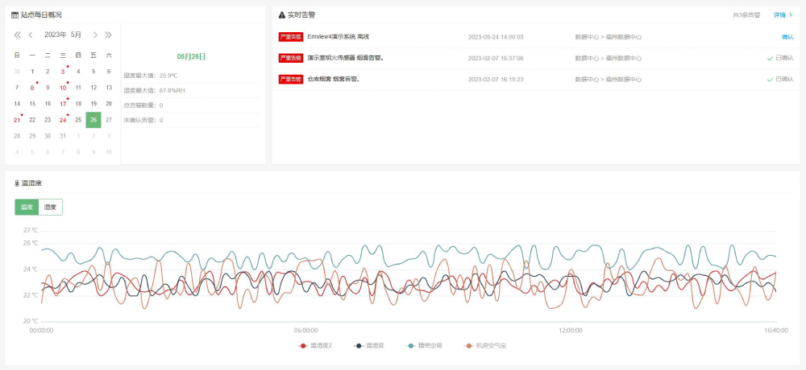Screen dimensions: 806x370
Task: Click the thermometer icon beside 温湿度
Action: (17, 183)
